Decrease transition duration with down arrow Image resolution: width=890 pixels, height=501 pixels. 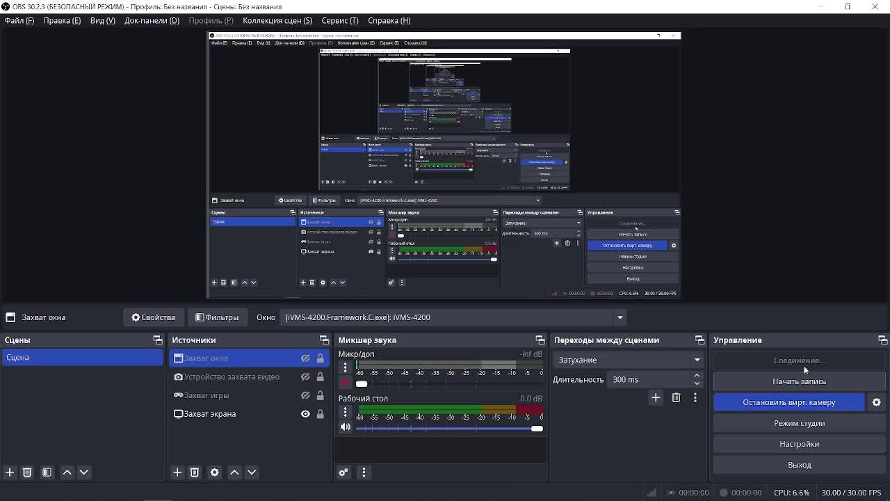coord(697,383)
